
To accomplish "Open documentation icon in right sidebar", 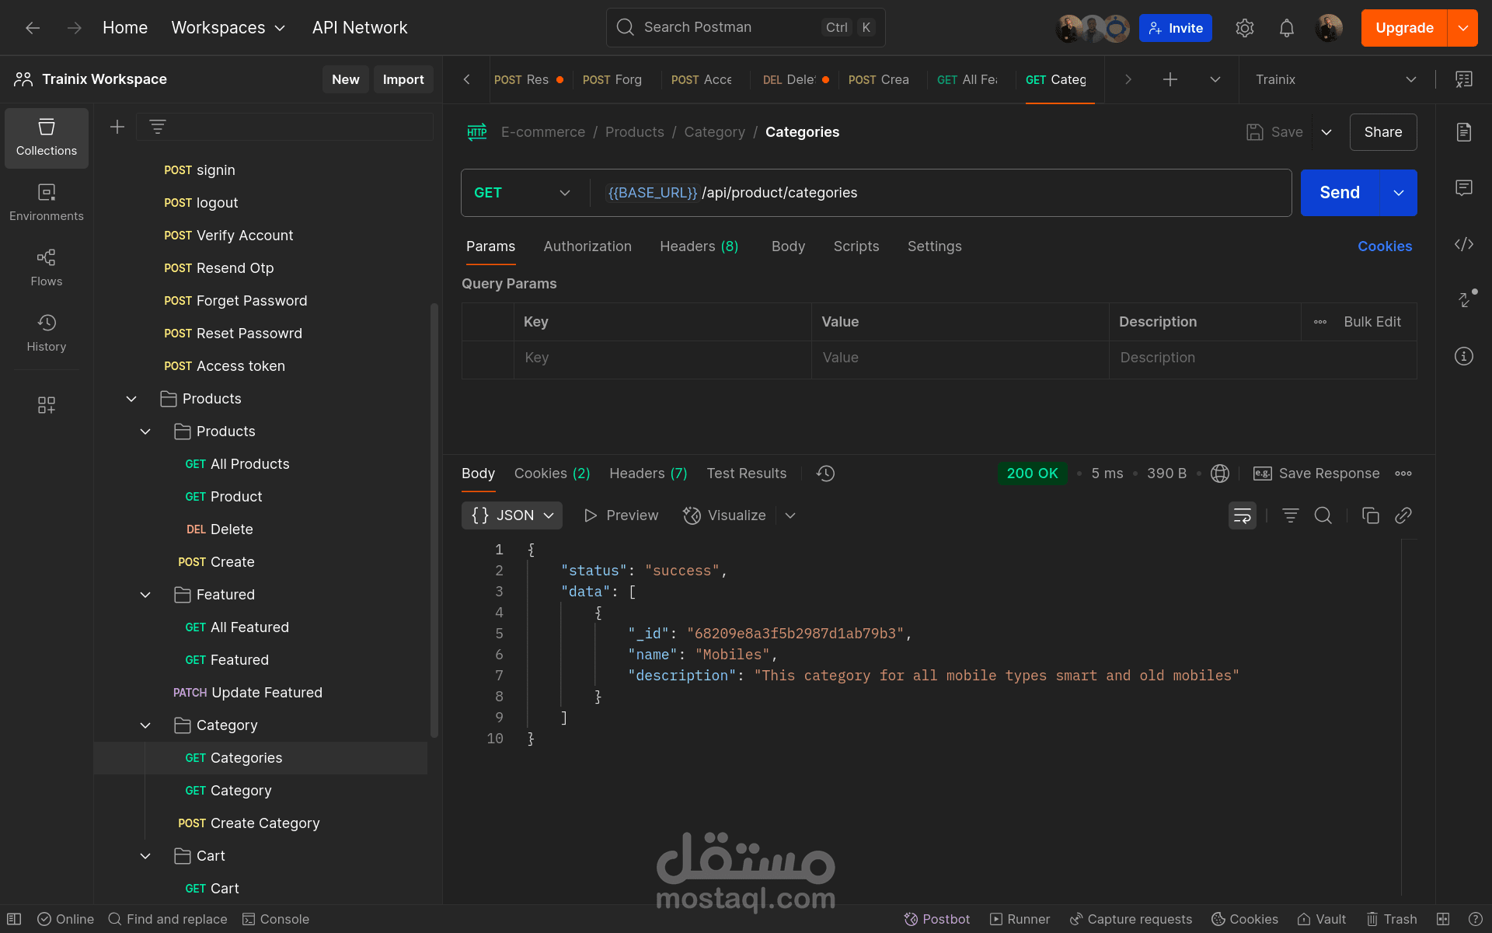I will tap(1463, 132).
